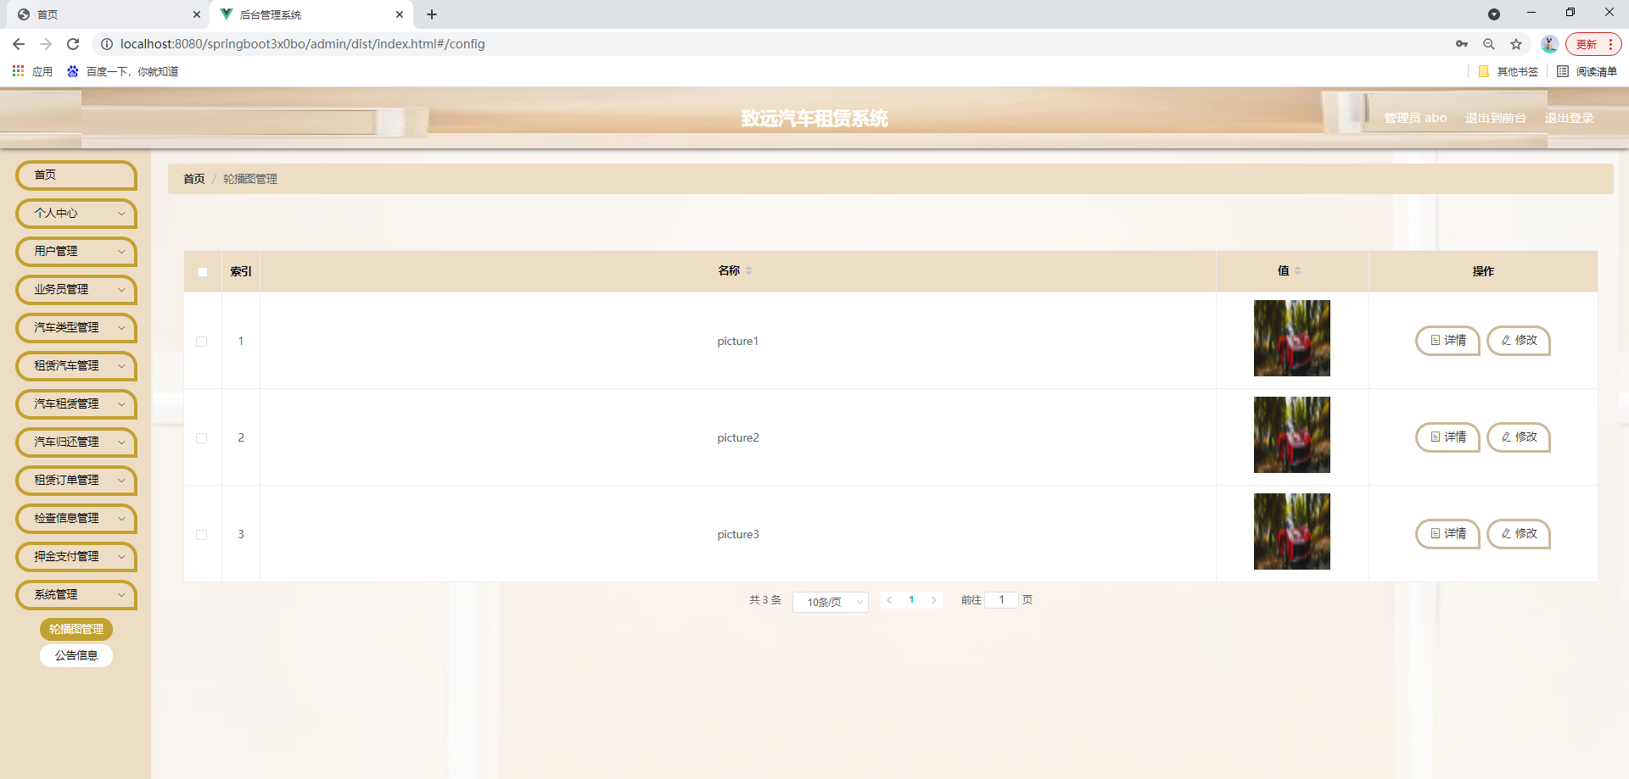1629x779 pixels.
Task: Open the 10条/页 page size dropdown
Action: pyautogui.click(x=830, y=602)
